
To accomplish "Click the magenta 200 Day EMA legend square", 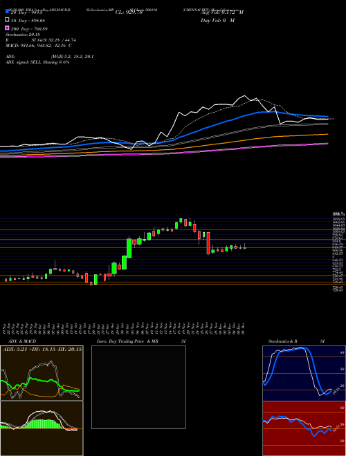I will tap(8, 28).
